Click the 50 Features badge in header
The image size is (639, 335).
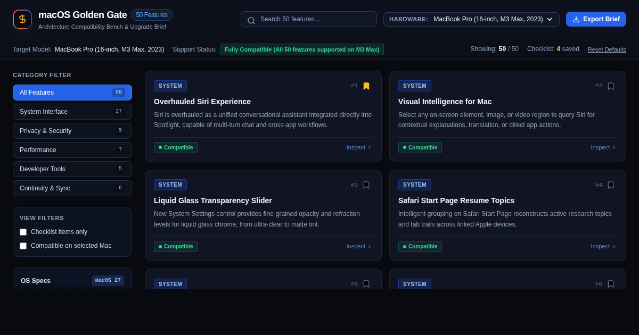tap(152, 15)
